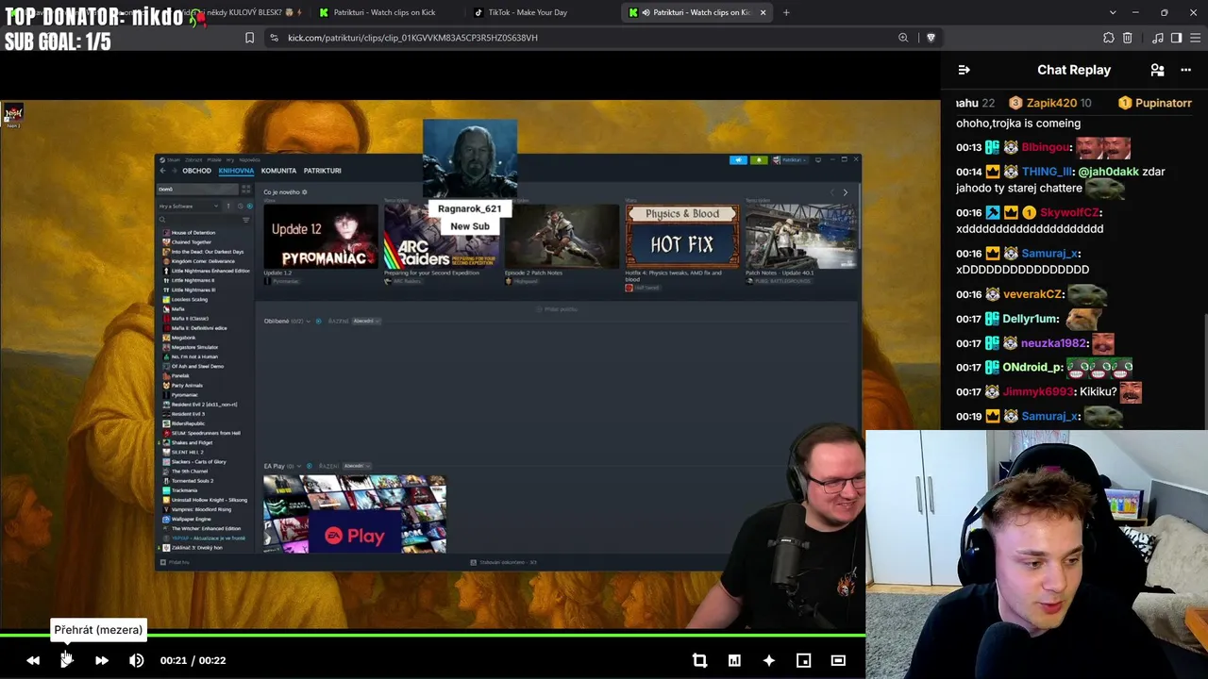Jump to chat timestamp 00:19

969,416
